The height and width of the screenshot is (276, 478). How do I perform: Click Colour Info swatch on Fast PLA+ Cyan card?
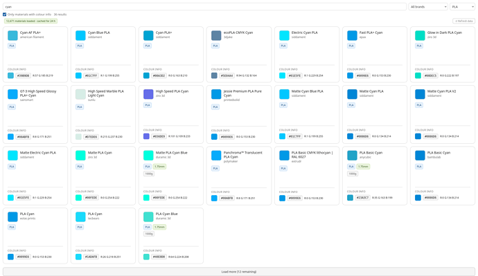click(x=350, y=75)
